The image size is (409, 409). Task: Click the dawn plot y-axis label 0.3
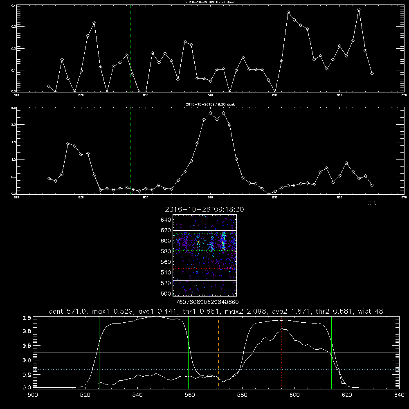tap(14, 27)
